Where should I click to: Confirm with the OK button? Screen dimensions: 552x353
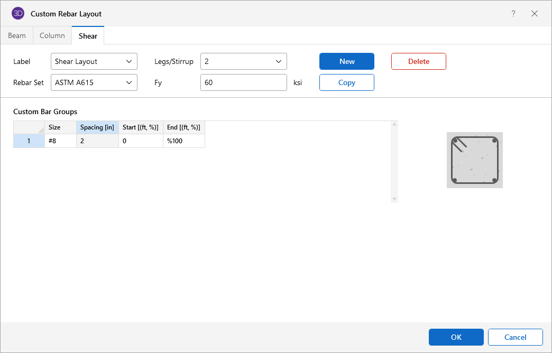click(456, 337)
